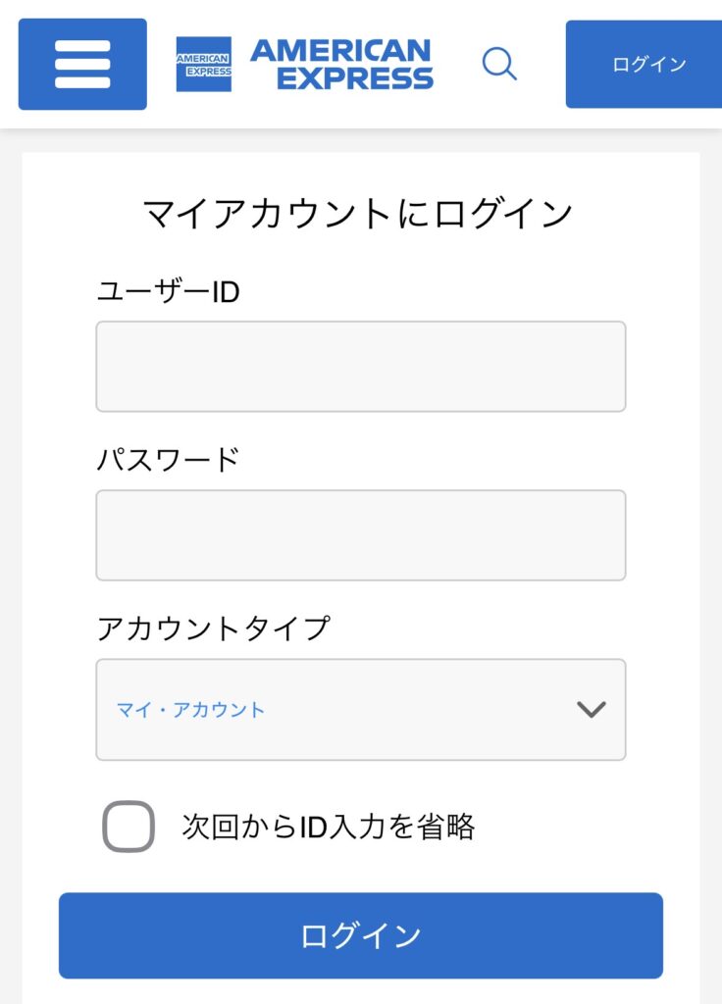Image resolution: width=722 pixels, height=1004 pixels.
Task: Click the selected マイ・アカウント value
Action: 191,710
